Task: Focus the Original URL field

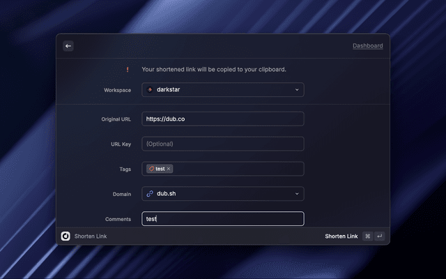Action: pyautogui.click(x=222, y=119)
